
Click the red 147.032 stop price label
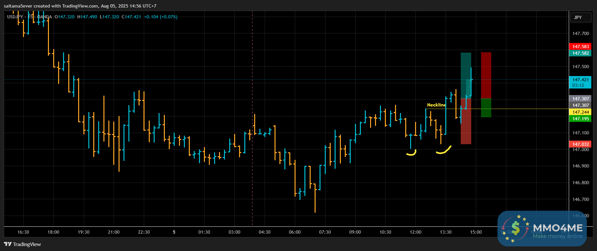(580, 144)
